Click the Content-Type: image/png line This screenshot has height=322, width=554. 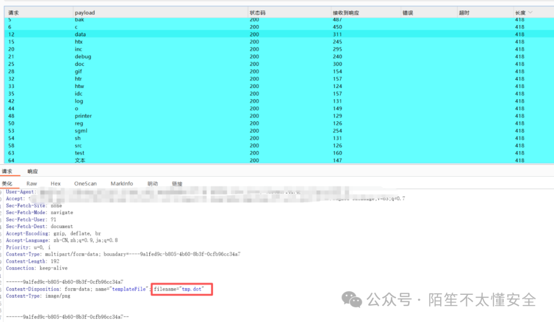pyautogui.click(x=38, y=296)
